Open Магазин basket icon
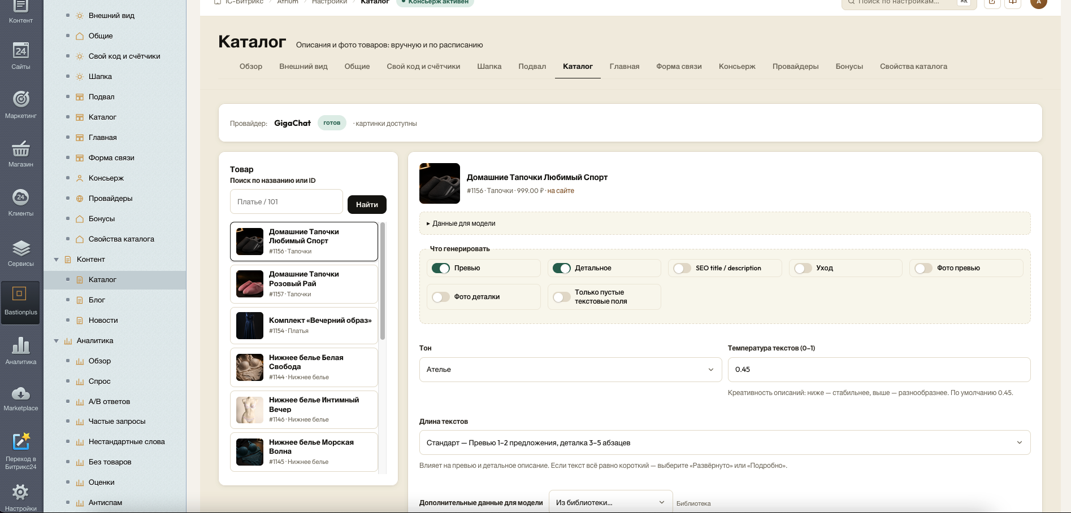This screenshot has height=513, width=1071. point(21,148)
